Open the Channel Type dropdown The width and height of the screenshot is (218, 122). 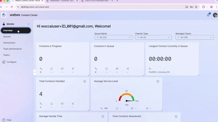point(153,37)
